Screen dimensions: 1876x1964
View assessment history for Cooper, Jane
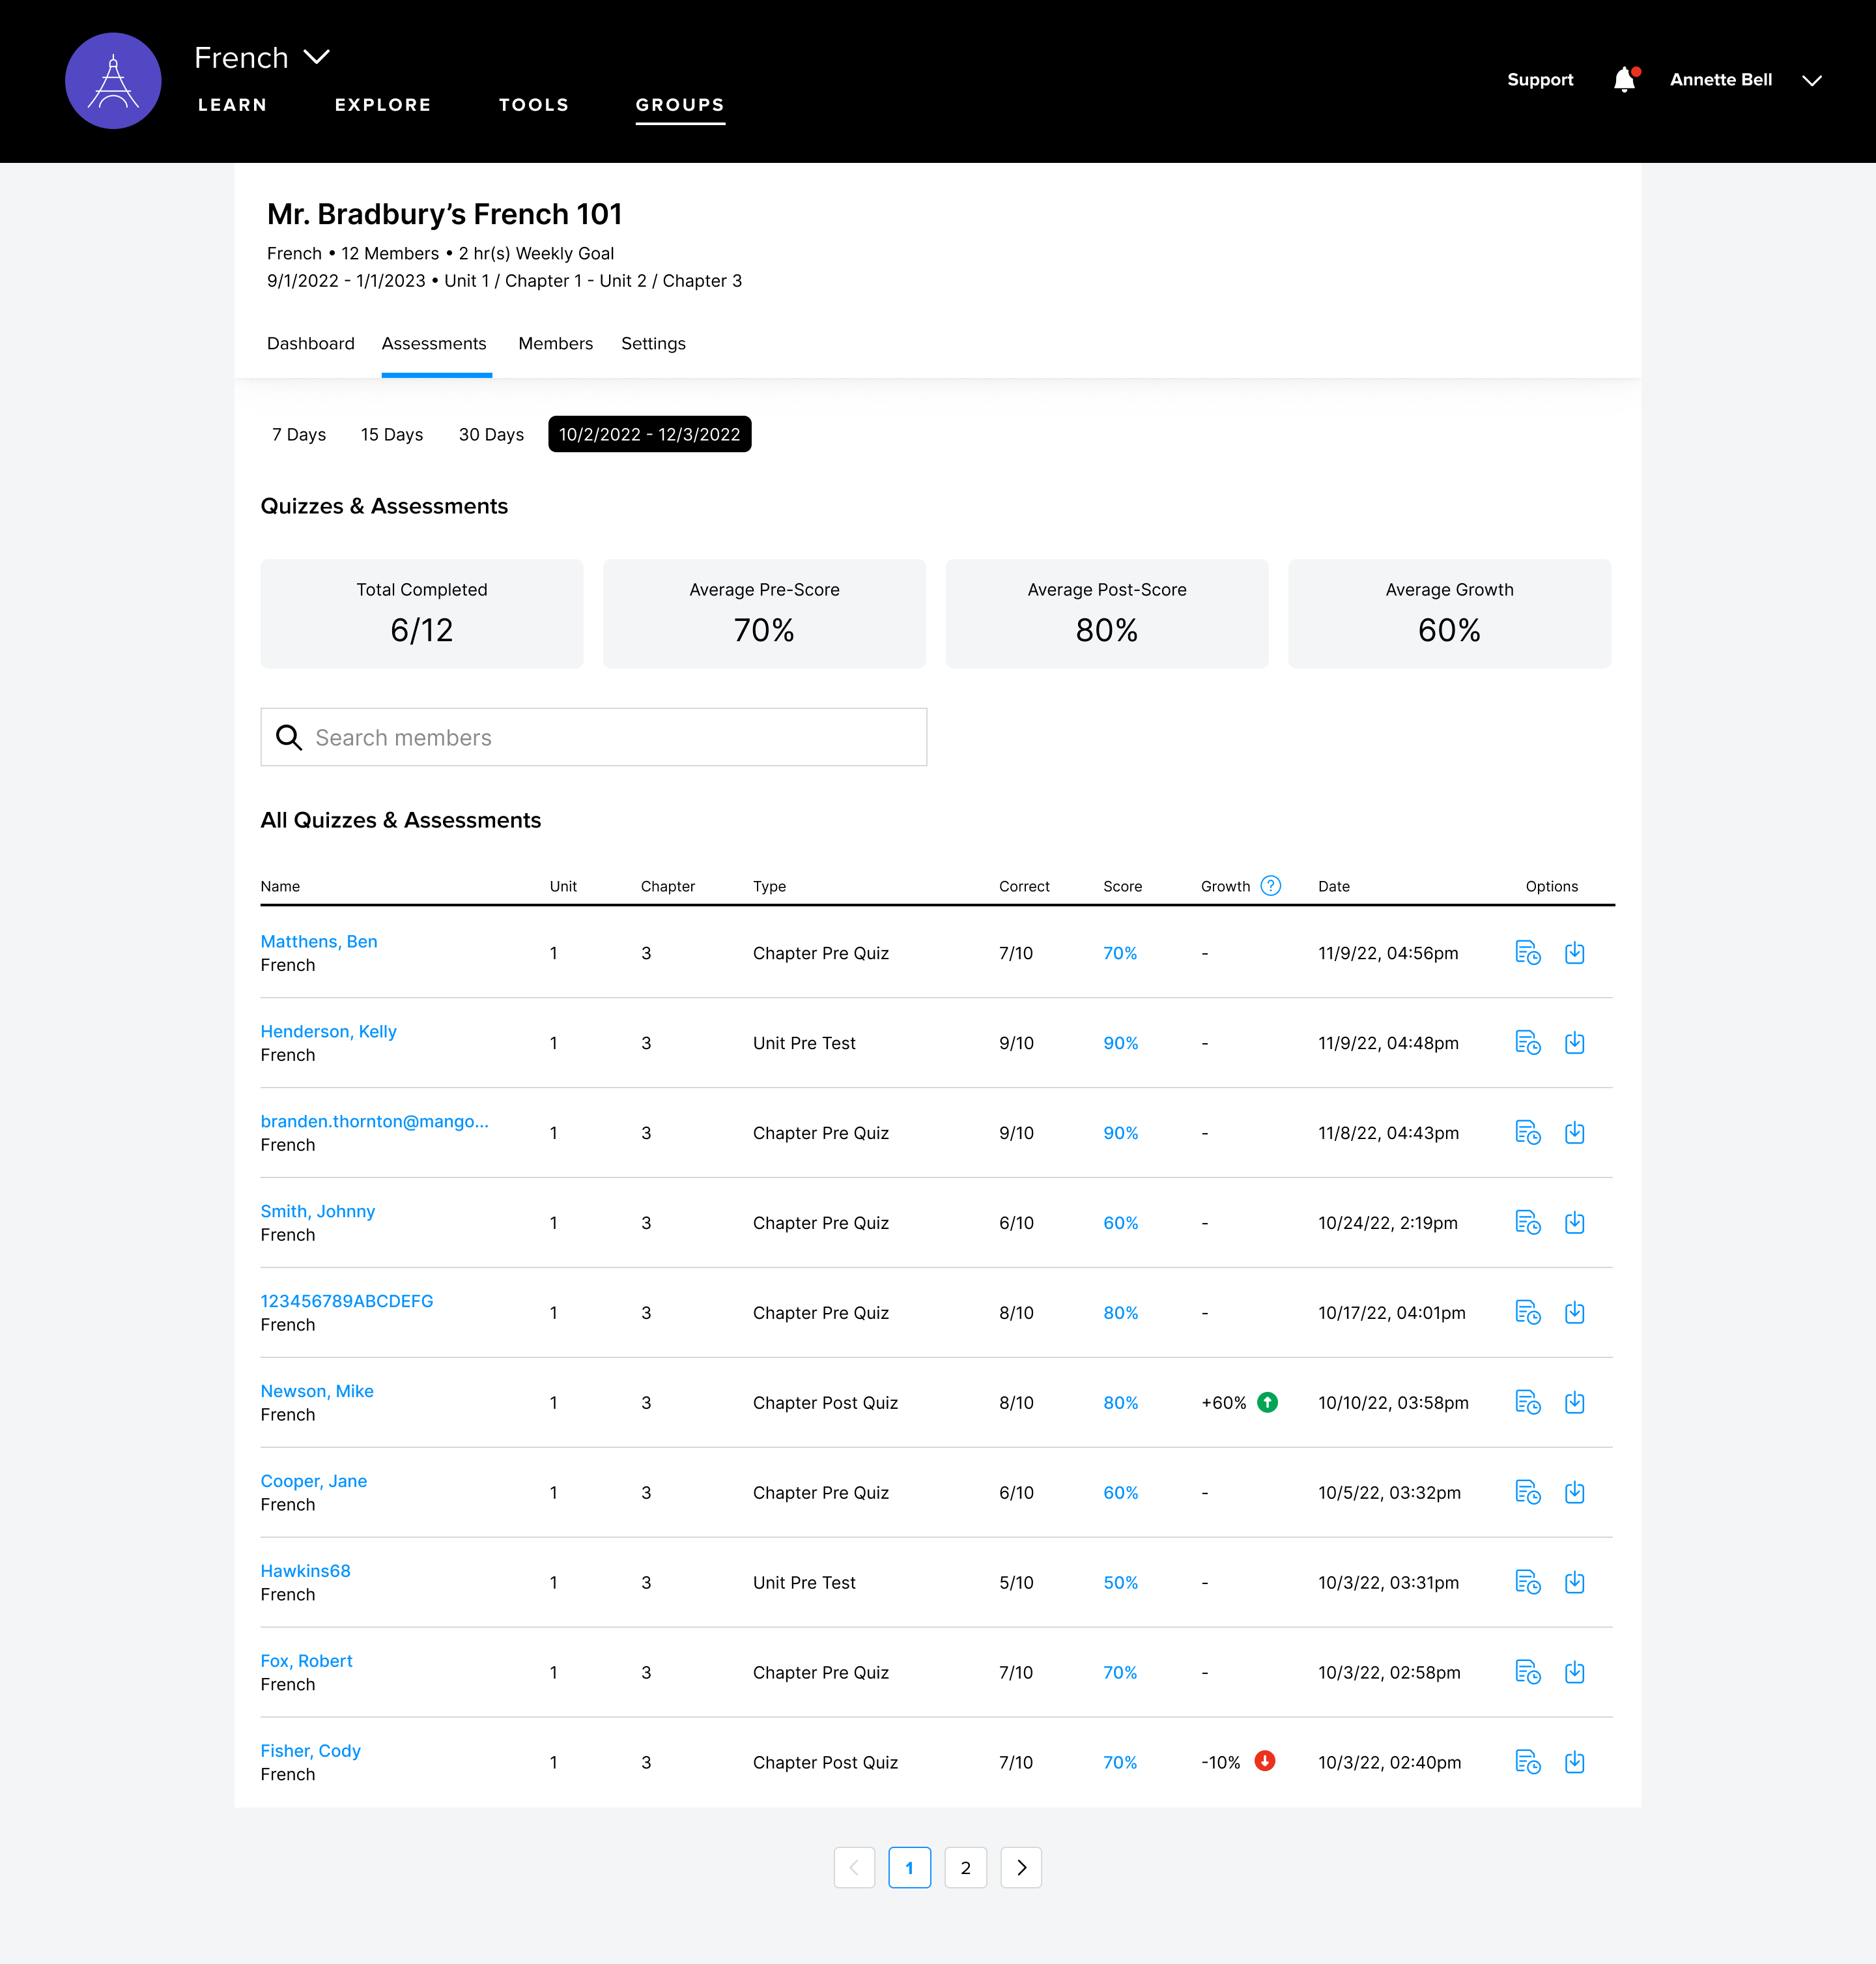pos(1528,1493)
